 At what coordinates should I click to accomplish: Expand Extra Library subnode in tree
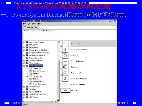(x=27, y=76)
